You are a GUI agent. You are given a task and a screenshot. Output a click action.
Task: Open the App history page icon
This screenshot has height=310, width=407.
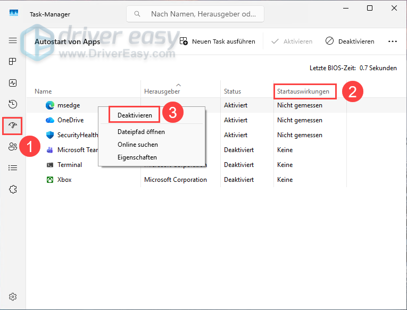click(x=13, y=104)
